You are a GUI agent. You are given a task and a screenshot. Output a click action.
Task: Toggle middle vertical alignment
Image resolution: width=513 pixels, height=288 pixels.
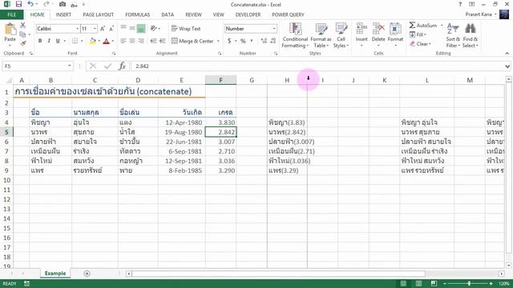pos(132,29)
